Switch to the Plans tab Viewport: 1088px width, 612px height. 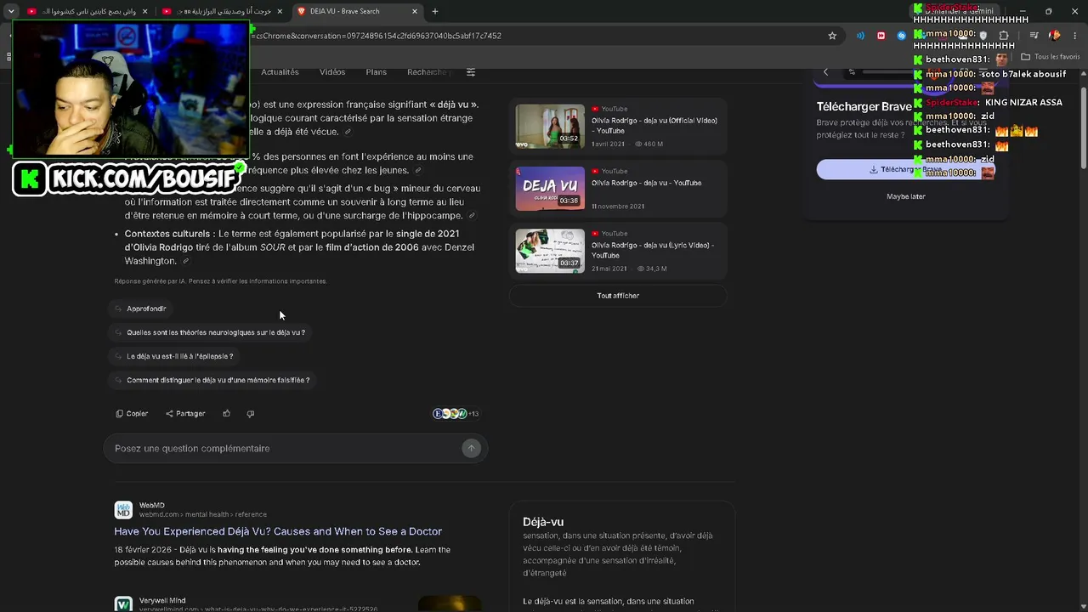[x=376, y=72]
